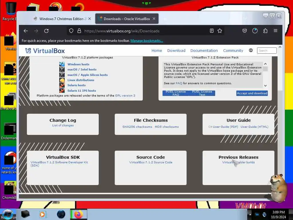The width and height of the screenshot is (293, 220).
Task: Click the VirtualBox site Search field
Action: point(267,50)
